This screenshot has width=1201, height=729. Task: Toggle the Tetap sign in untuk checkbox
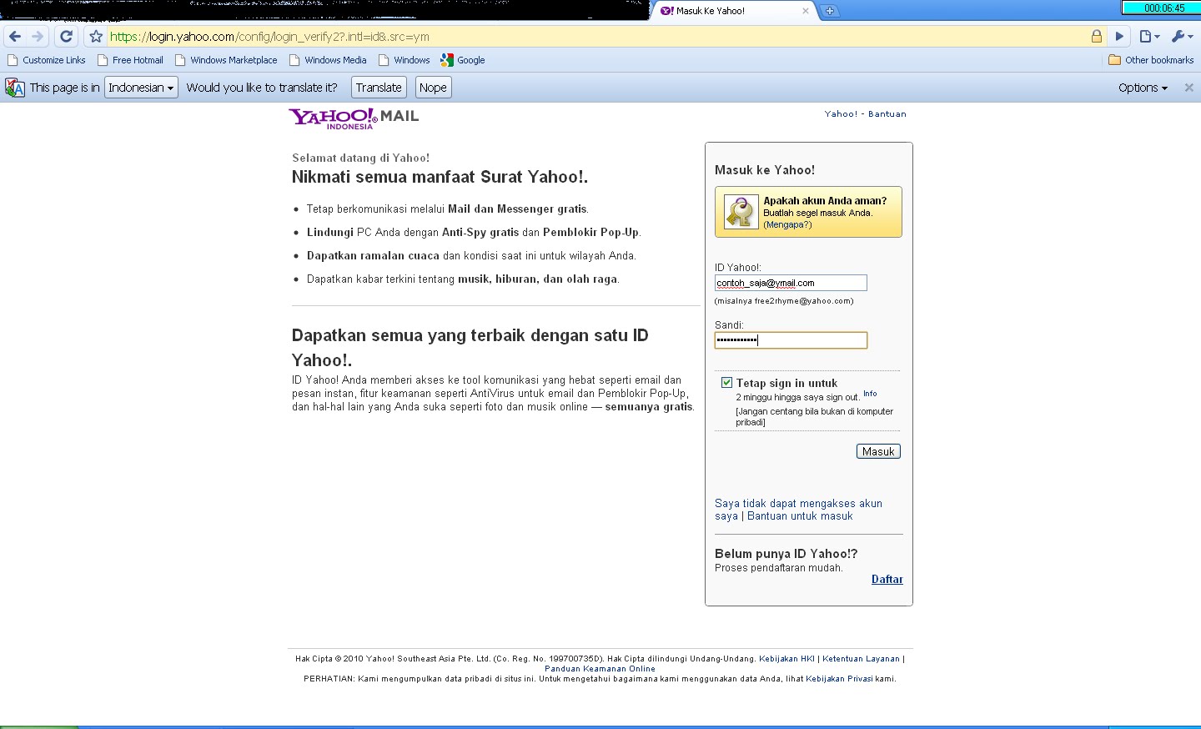[x=726, y=383]
